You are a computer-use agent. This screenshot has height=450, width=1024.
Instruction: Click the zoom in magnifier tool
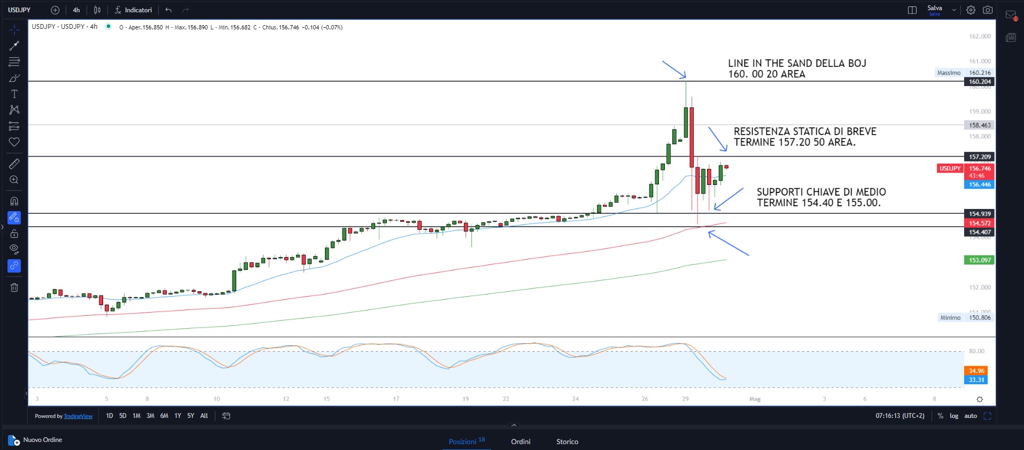coord(14,180)
